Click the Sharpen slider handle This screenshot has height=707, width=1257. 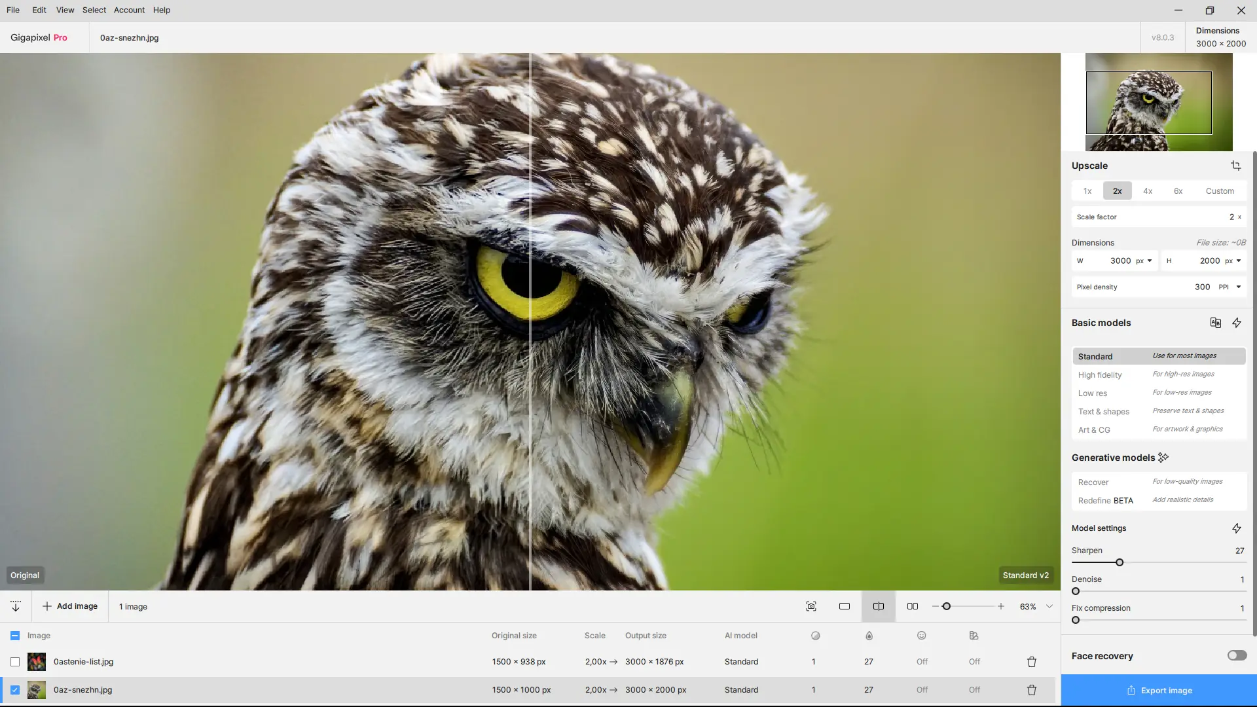coord(1120,562)
